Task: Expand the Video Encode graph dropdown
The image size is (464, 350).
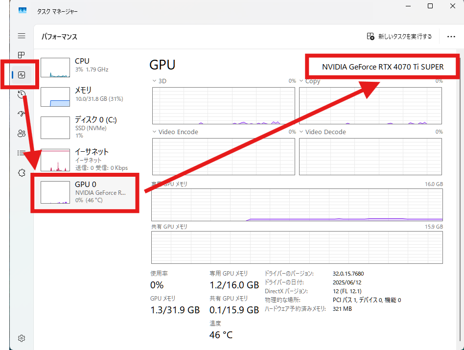Action: coord(154,132)
